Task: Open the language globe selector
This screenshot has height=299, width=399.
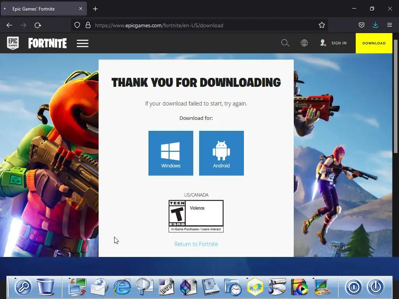Action: coord(304,43)
